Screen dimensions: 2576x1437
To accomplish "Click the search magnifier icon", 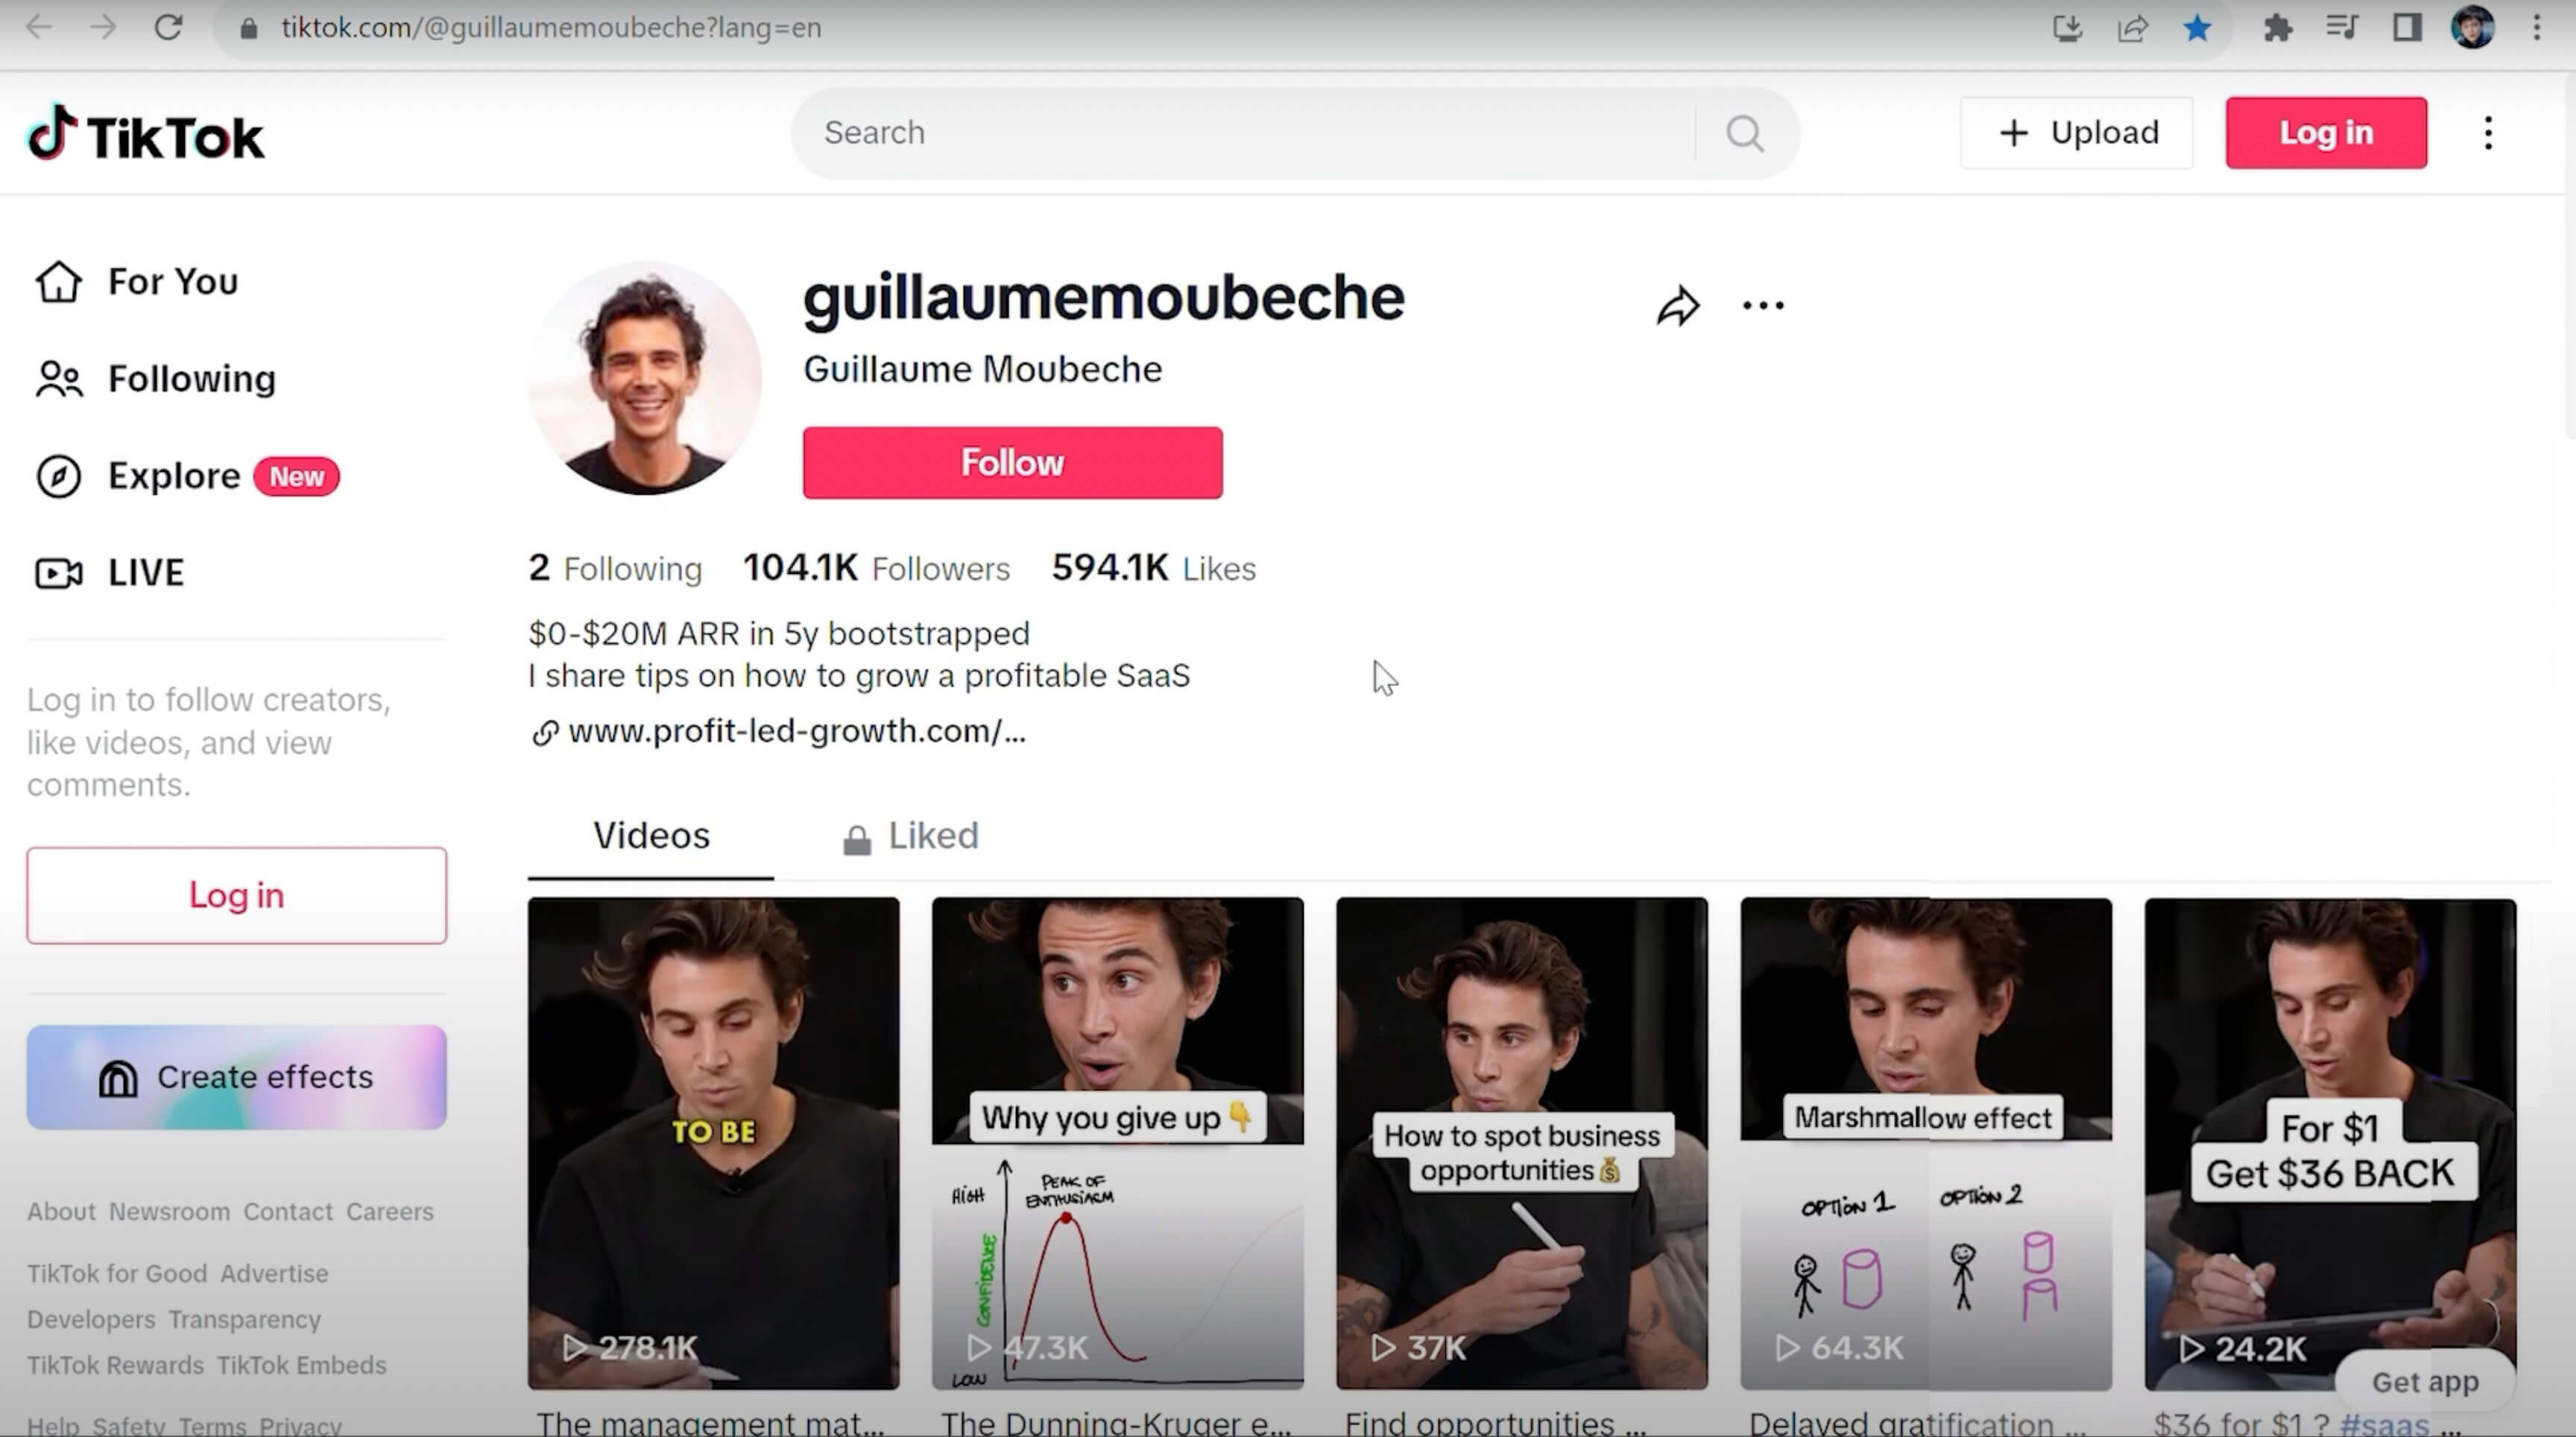I will point(1745,133).
